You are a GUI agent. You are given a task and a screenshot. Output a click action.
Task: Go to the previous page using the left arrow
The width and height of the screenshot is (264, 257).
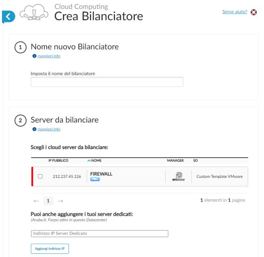pos(36,201)
